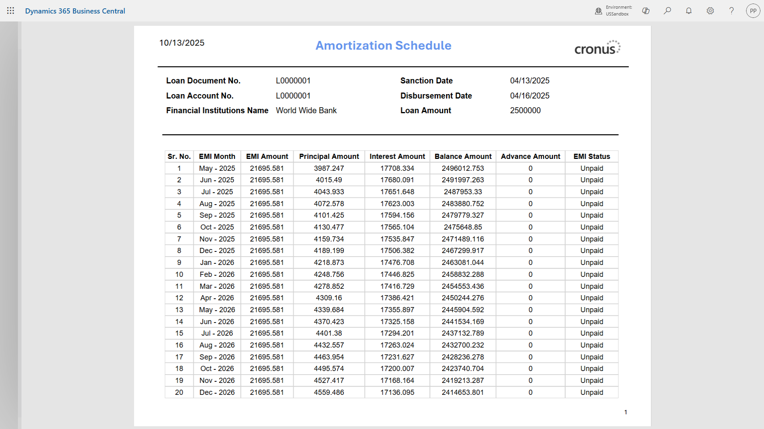Click the World Wide Bank institution name
Image resolution: width=764 pixels, height=429 pixels.
[x=306, y=110]
